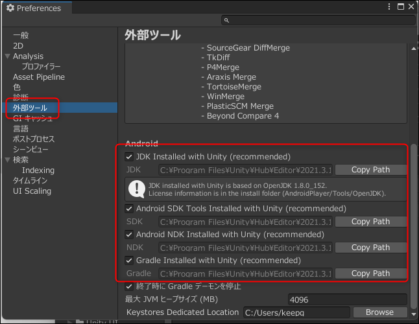Click the 最大 JVM ヒープサイズ value field
This screenshot has height=324, width=419.
[x=348, y=299]
